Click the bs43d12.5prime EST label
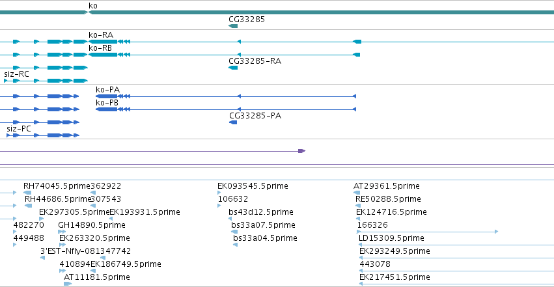This screenshot has height=287, width=554. [261, 212]
